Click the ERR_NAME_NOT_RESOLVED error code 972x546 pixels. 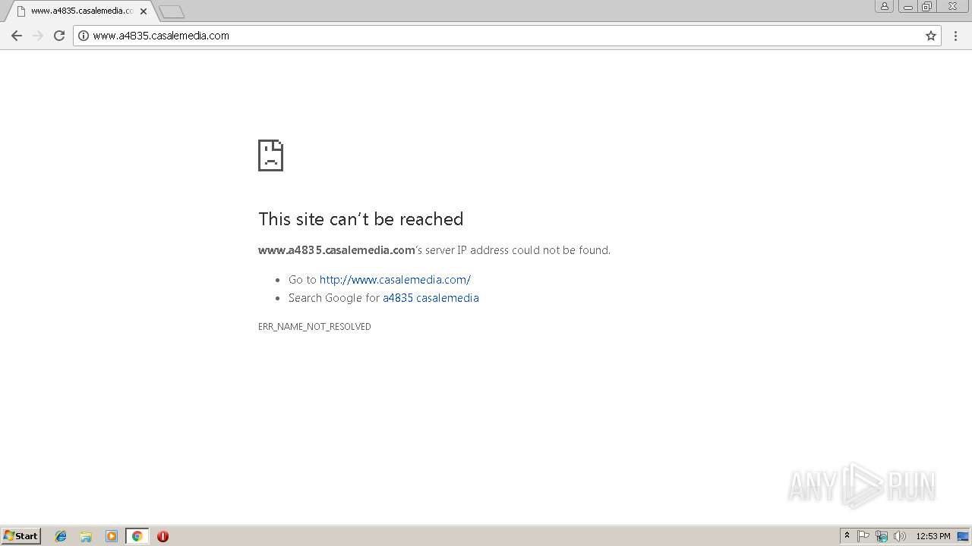click(x=314, y=327)
